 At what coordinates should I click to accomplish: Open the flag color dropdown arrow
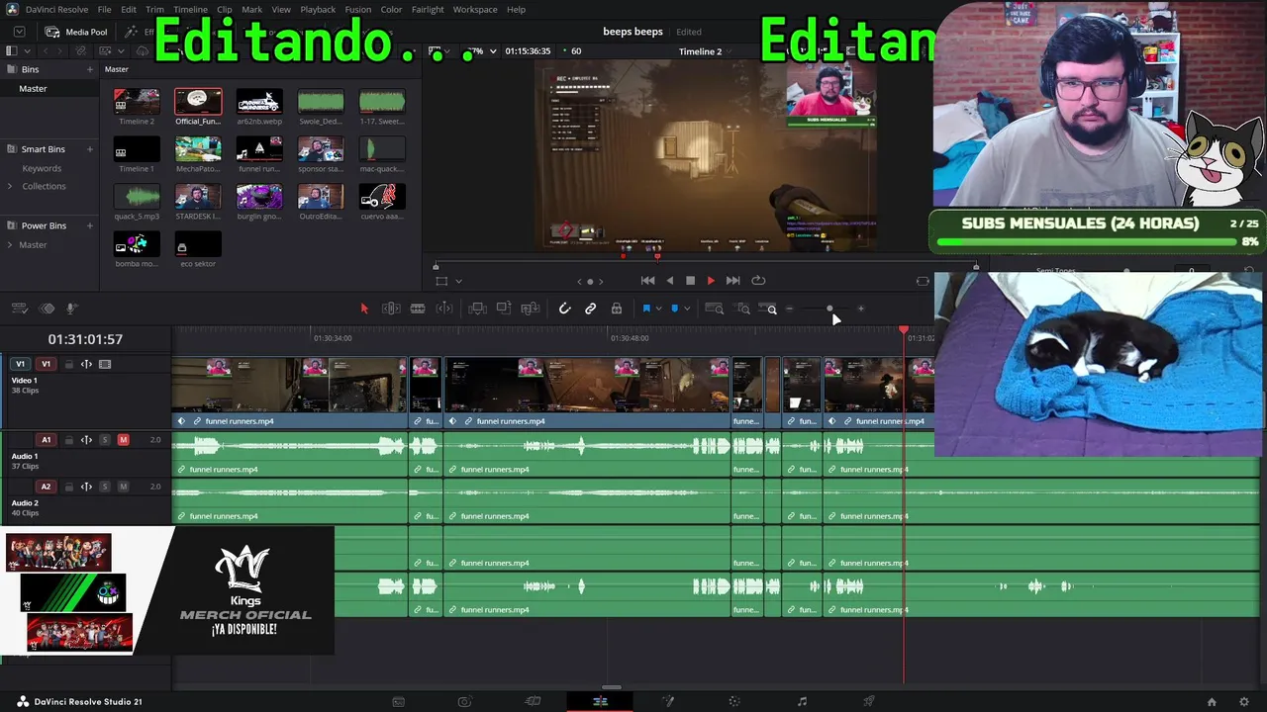coord(658,309)
